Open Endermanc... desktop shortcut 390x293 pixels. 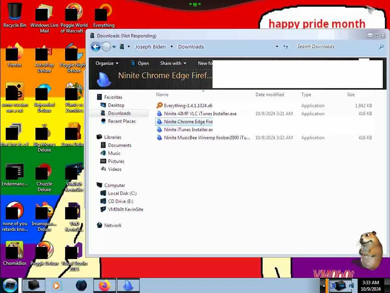click(x=15, y=174)
